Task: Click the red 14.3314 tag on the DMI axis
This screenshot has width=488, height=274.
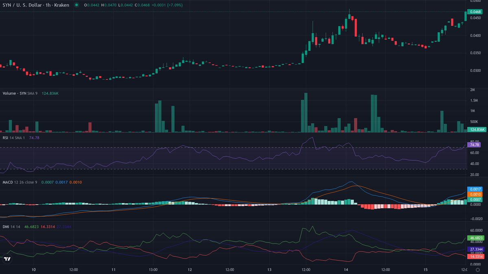Action: pyautogui.click(x=476, y=257)
